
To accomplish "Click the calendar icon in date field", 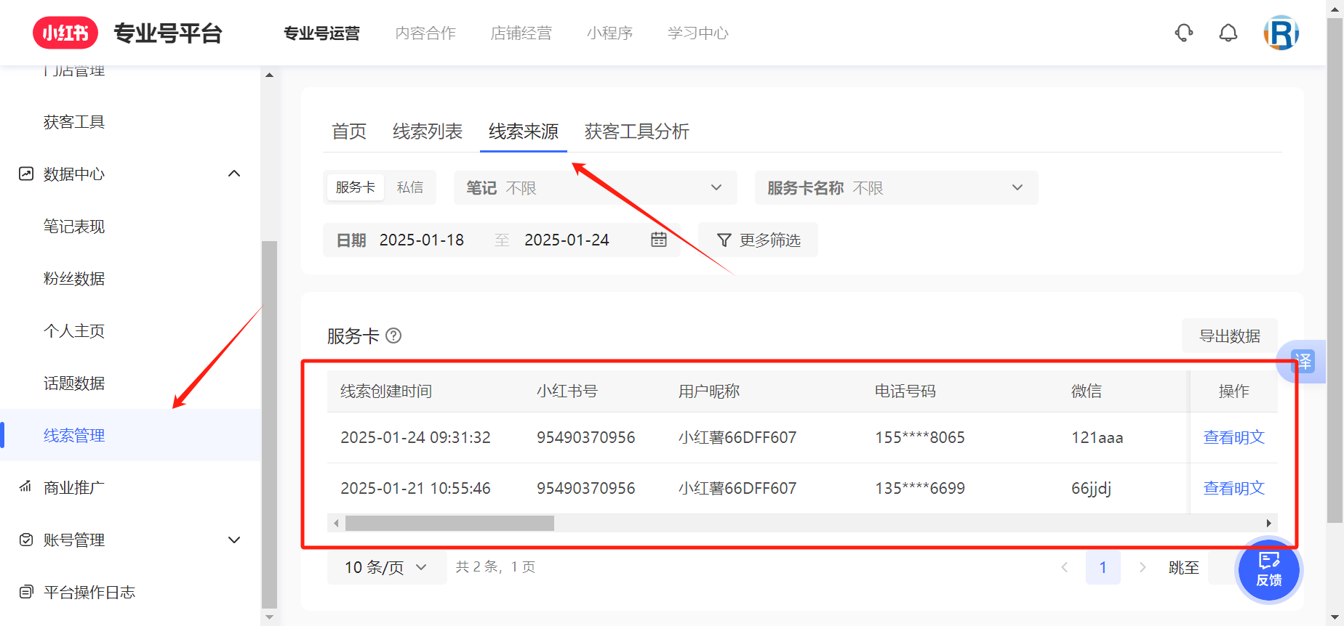I will [658, 240].
